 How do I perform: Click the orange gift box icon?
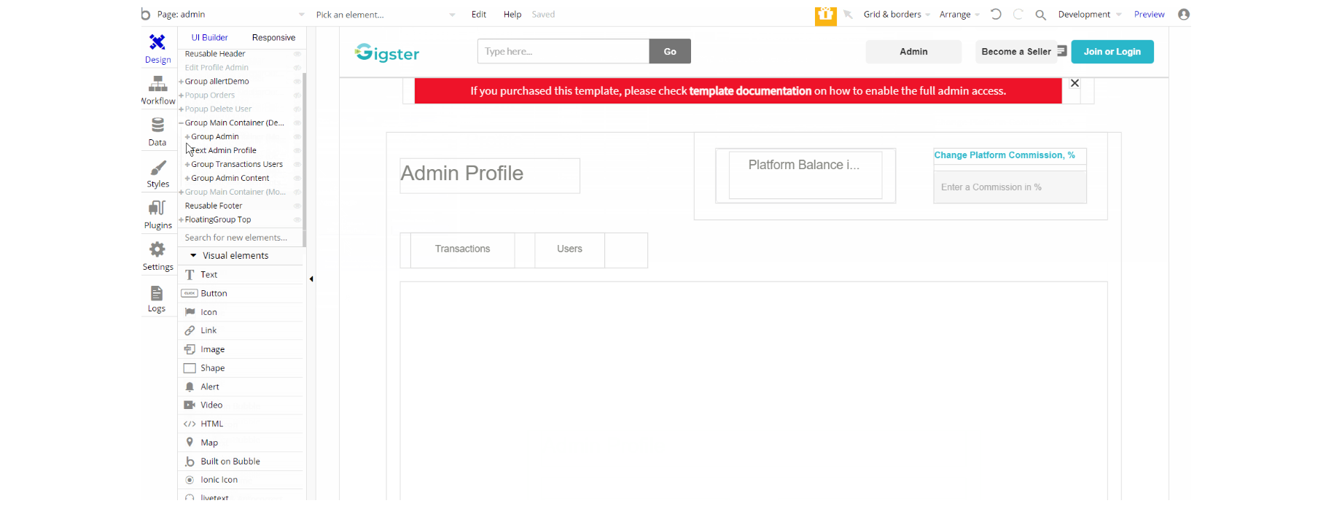point(825,15)
